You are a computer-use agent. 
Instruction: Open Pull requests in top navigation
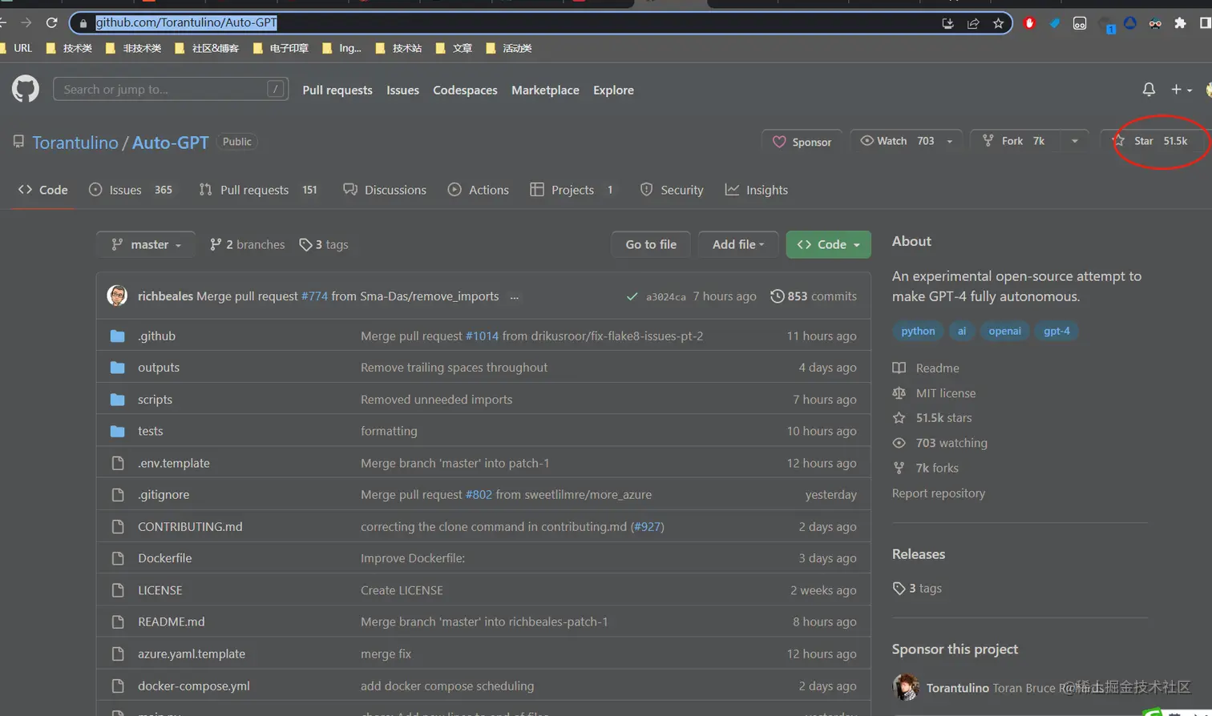(x=337, y=90)
